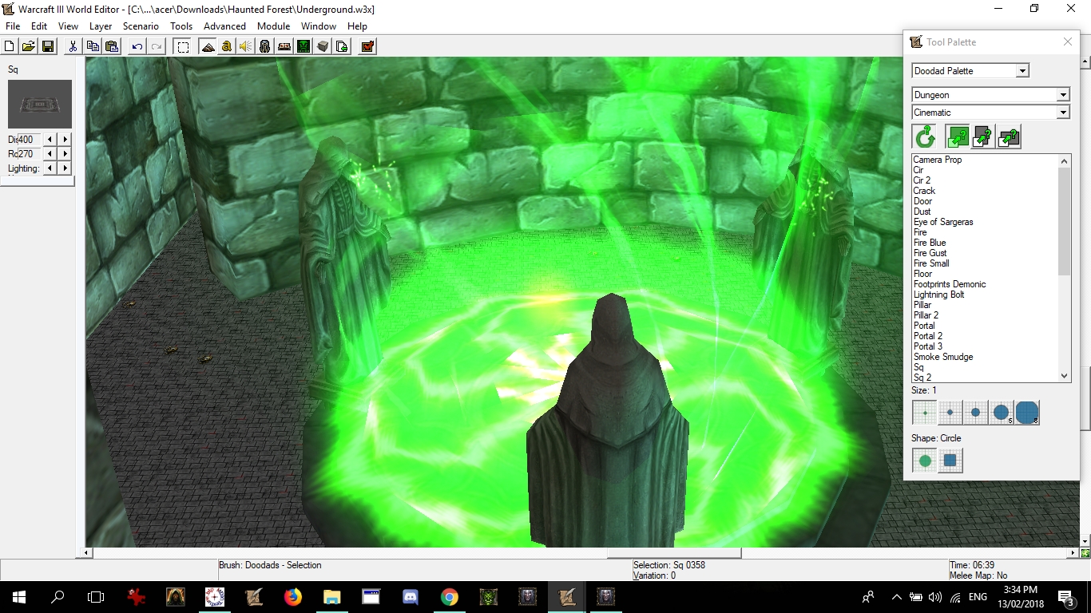Open the Trigger Editor 'a' icon
This screenshot has width=1091, height=613.
[x=227, y=46]
